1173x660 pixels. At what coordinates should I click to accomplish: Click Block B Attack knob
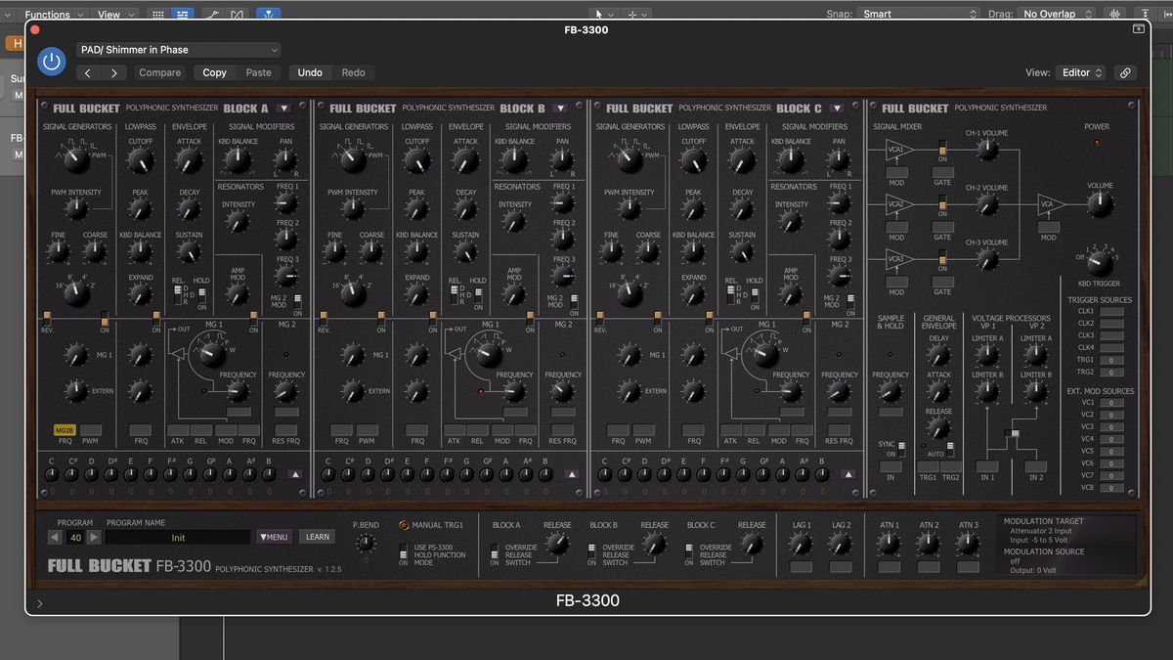tap(465, 161)
